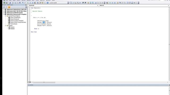Click Step Into on the Debug toolbar
The height and width of the screenshot is (95, 170).
120,3
